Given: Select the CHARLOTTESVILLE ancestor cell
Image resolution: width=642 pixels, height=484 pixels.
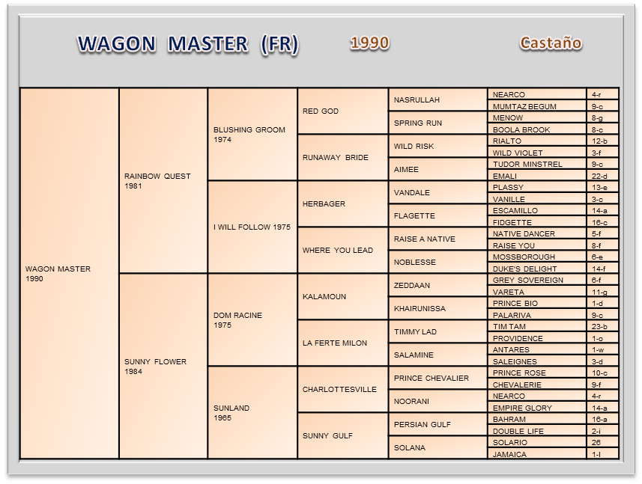Looking at the screenshot, I should point(342,389).
